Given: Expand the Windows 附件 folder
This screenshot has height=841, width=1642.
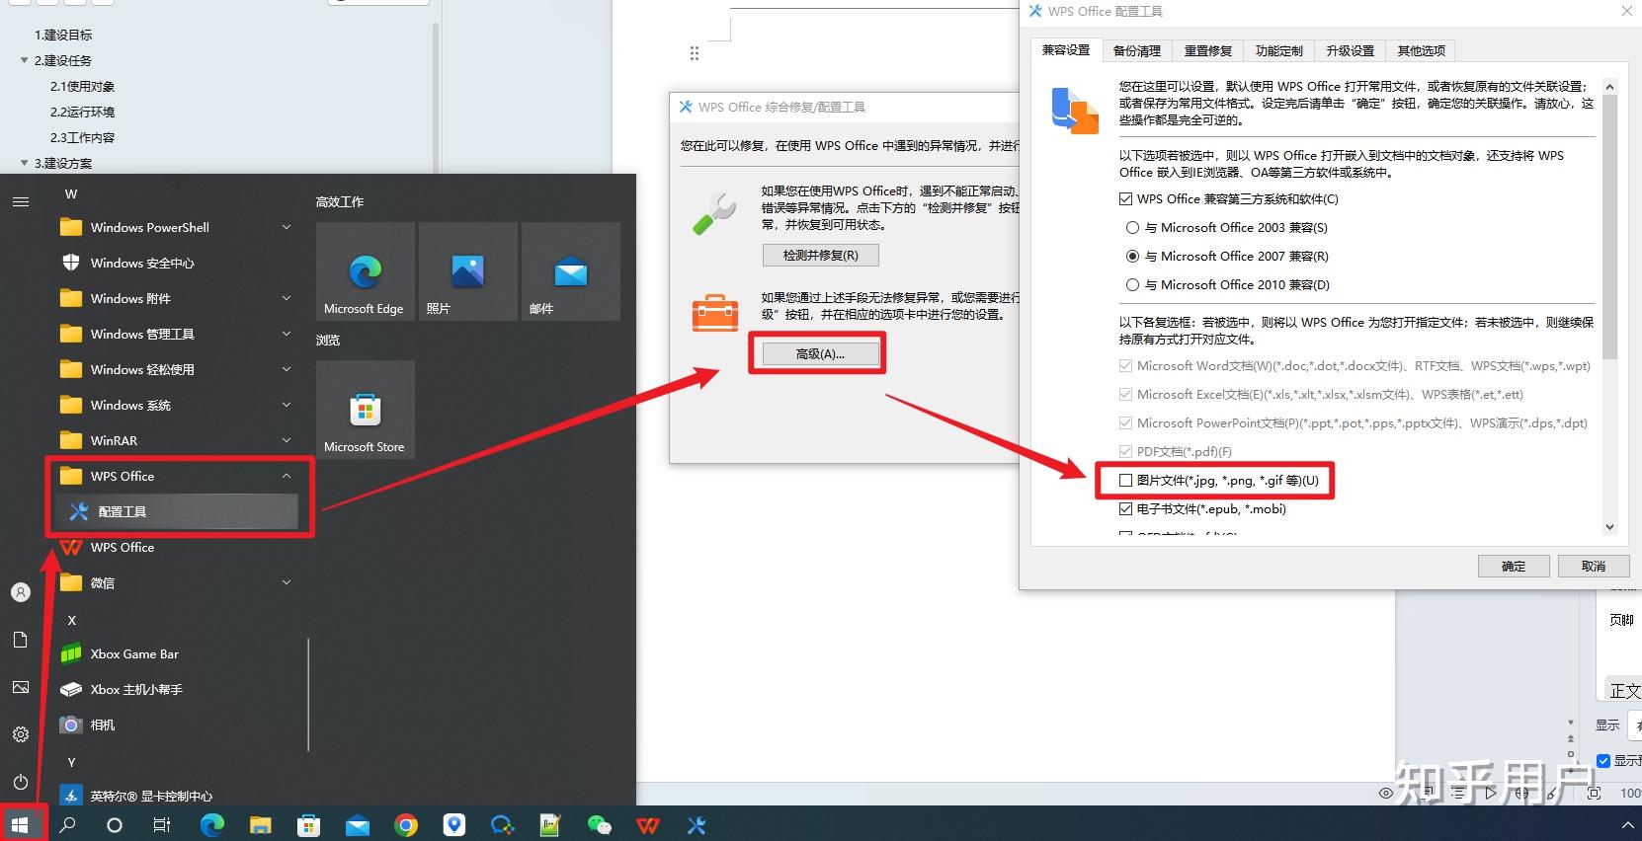Looking at the screenshot, I should [x=287, y=298].
